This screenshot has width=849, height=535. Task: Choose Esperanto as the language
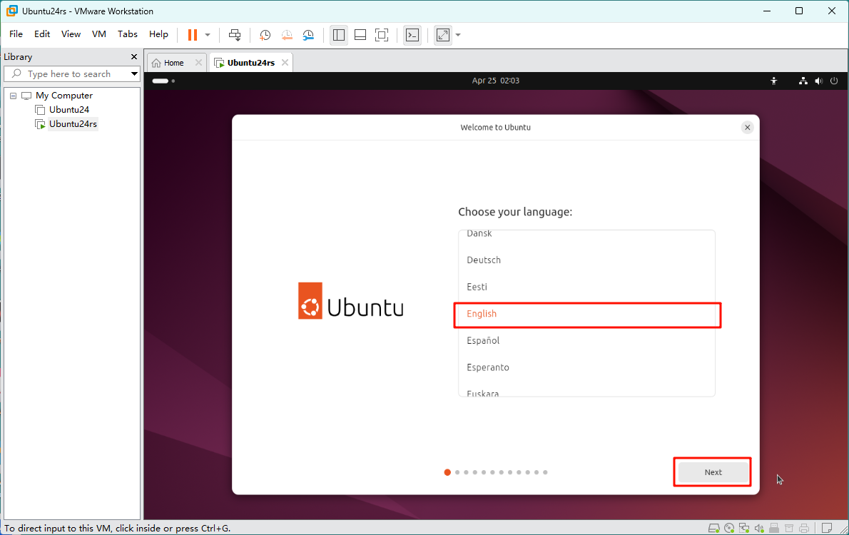pos(586,367)
